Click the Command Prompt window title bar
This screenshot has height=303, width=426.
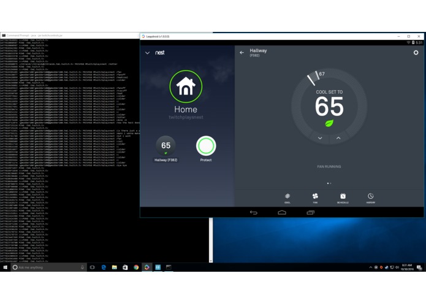(x=70, y=36)
